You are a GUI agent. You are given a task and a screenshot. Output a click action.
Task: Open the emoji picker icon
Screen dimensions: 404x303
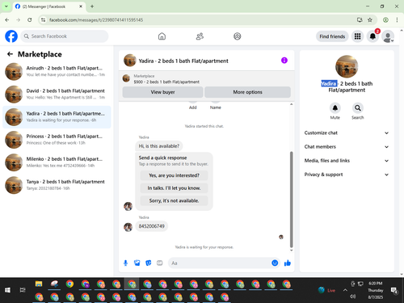coord(275,263)
